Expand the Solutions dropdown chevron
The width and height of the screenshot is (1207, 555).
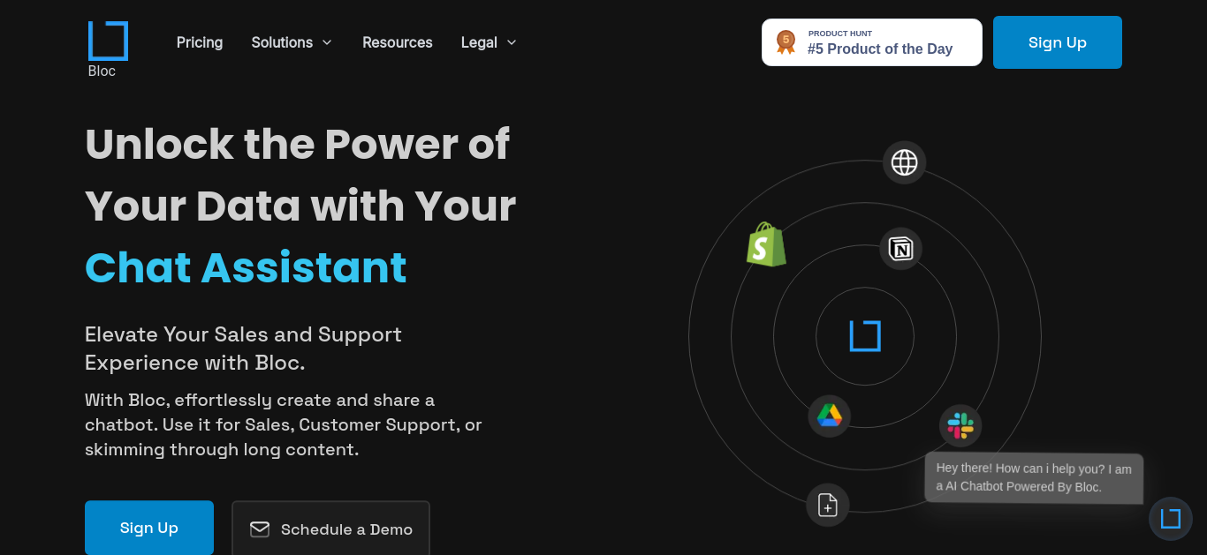[327, 42]
